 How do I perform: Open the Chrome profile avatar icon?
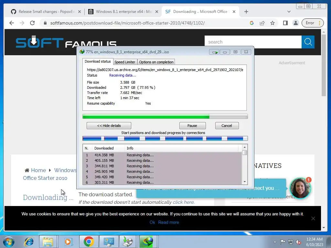pyautogui.click(x=296, y=23)
